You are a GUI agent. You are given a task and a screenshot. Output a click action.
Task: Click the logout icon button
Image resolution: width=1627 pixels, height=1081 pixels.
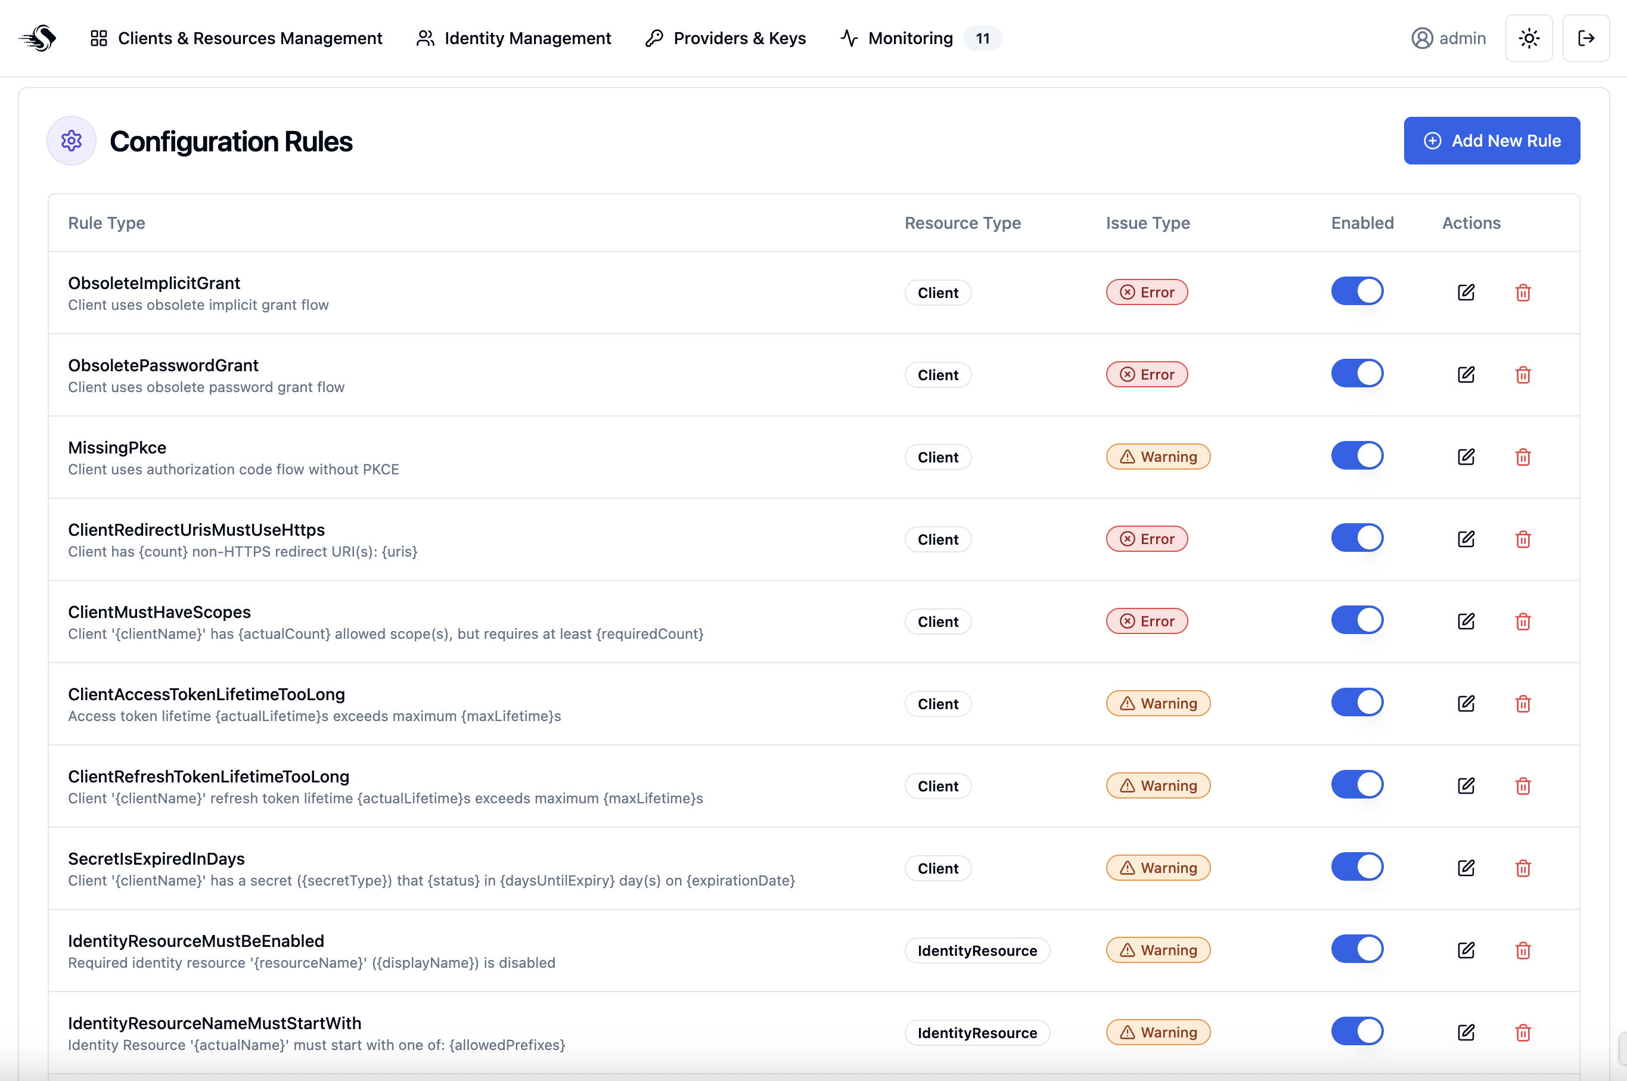1586,38
